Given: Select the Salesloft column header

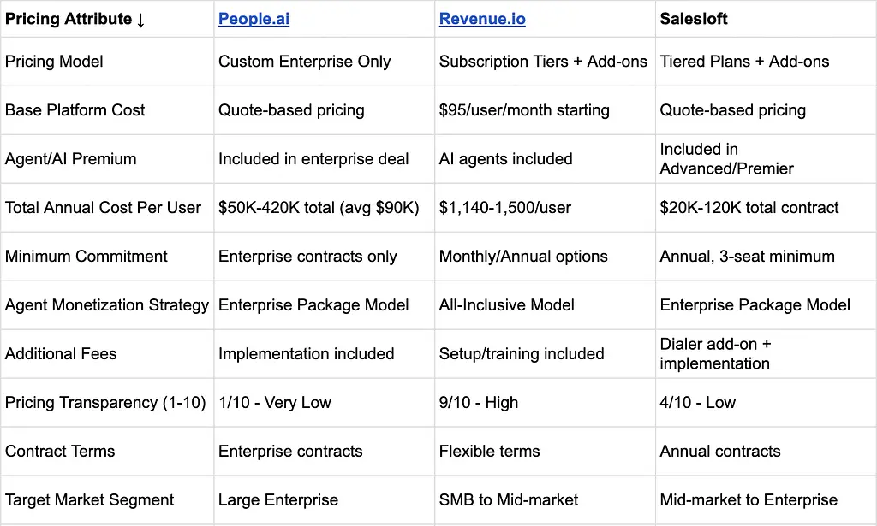Looking at the screenshot, I should tap(694, 19).
